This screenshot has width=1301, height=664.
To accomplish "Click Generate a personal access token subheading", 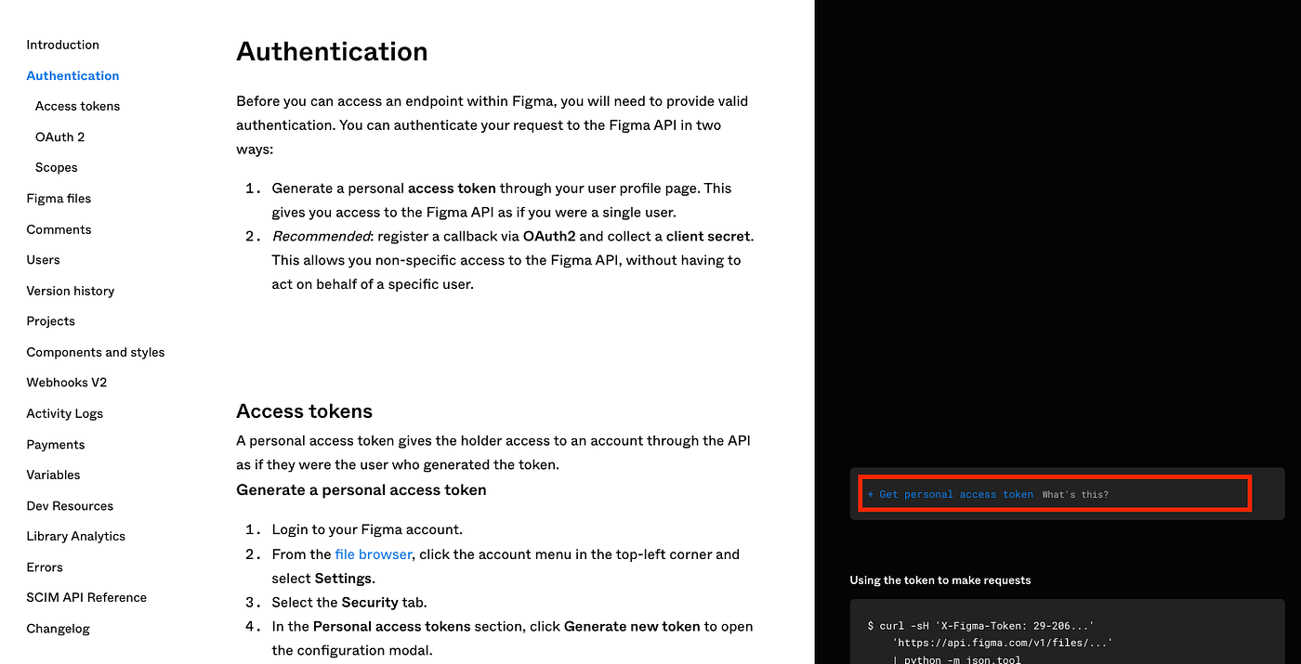I will (x=361, y=489).
